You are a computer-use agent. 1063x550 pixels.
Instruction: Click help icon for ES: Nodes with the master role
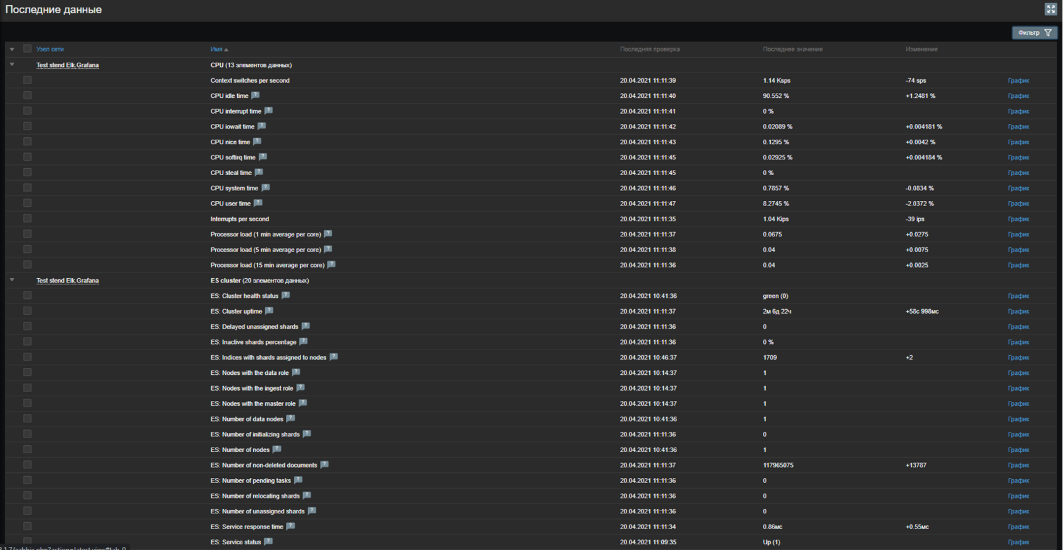(302, 403)
